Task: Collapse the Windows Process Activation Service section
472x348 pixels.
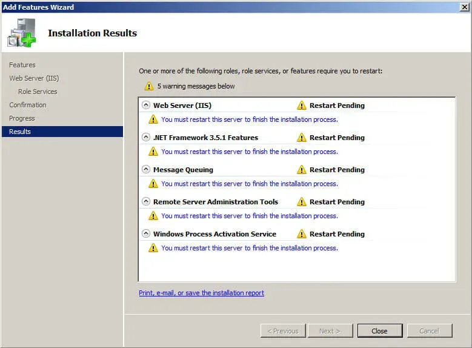Action: 146,233
